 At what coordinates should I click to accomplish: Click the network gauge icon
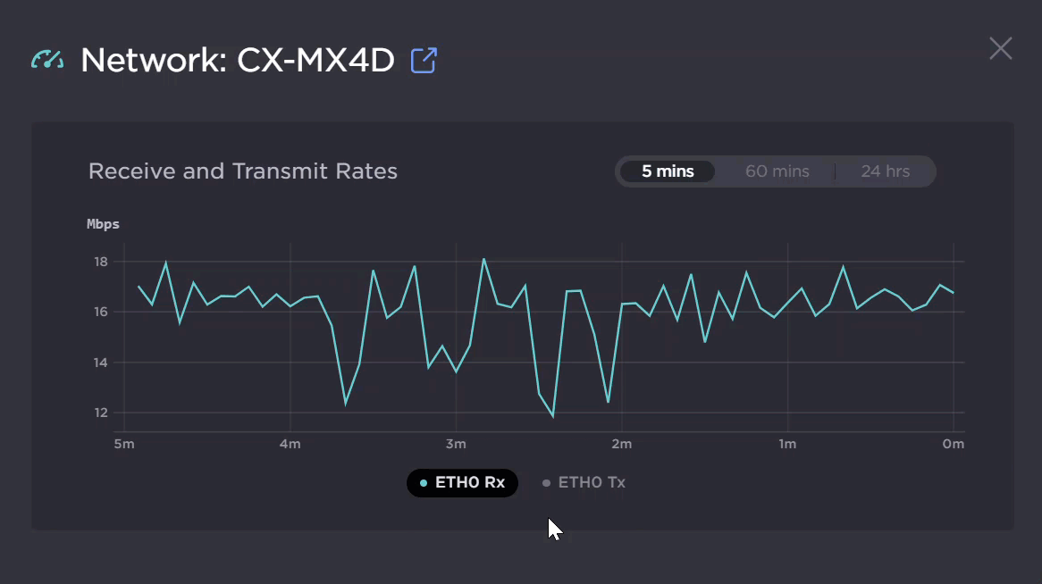46,61
